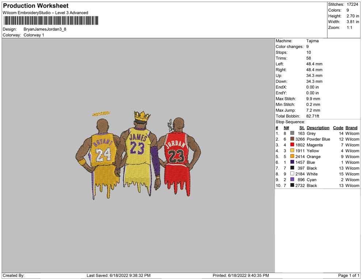Click the Height value 2.70 in
The height and width of the screenshot is (279, 362).
click(353, 16)
